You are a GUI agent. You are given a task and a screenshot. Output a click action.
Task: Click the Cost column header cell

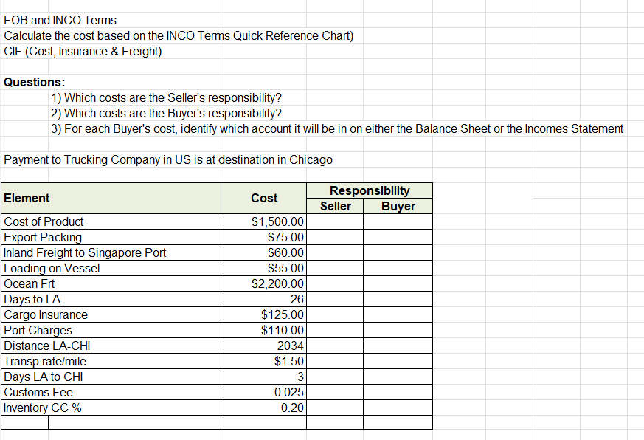coord(263,198)
